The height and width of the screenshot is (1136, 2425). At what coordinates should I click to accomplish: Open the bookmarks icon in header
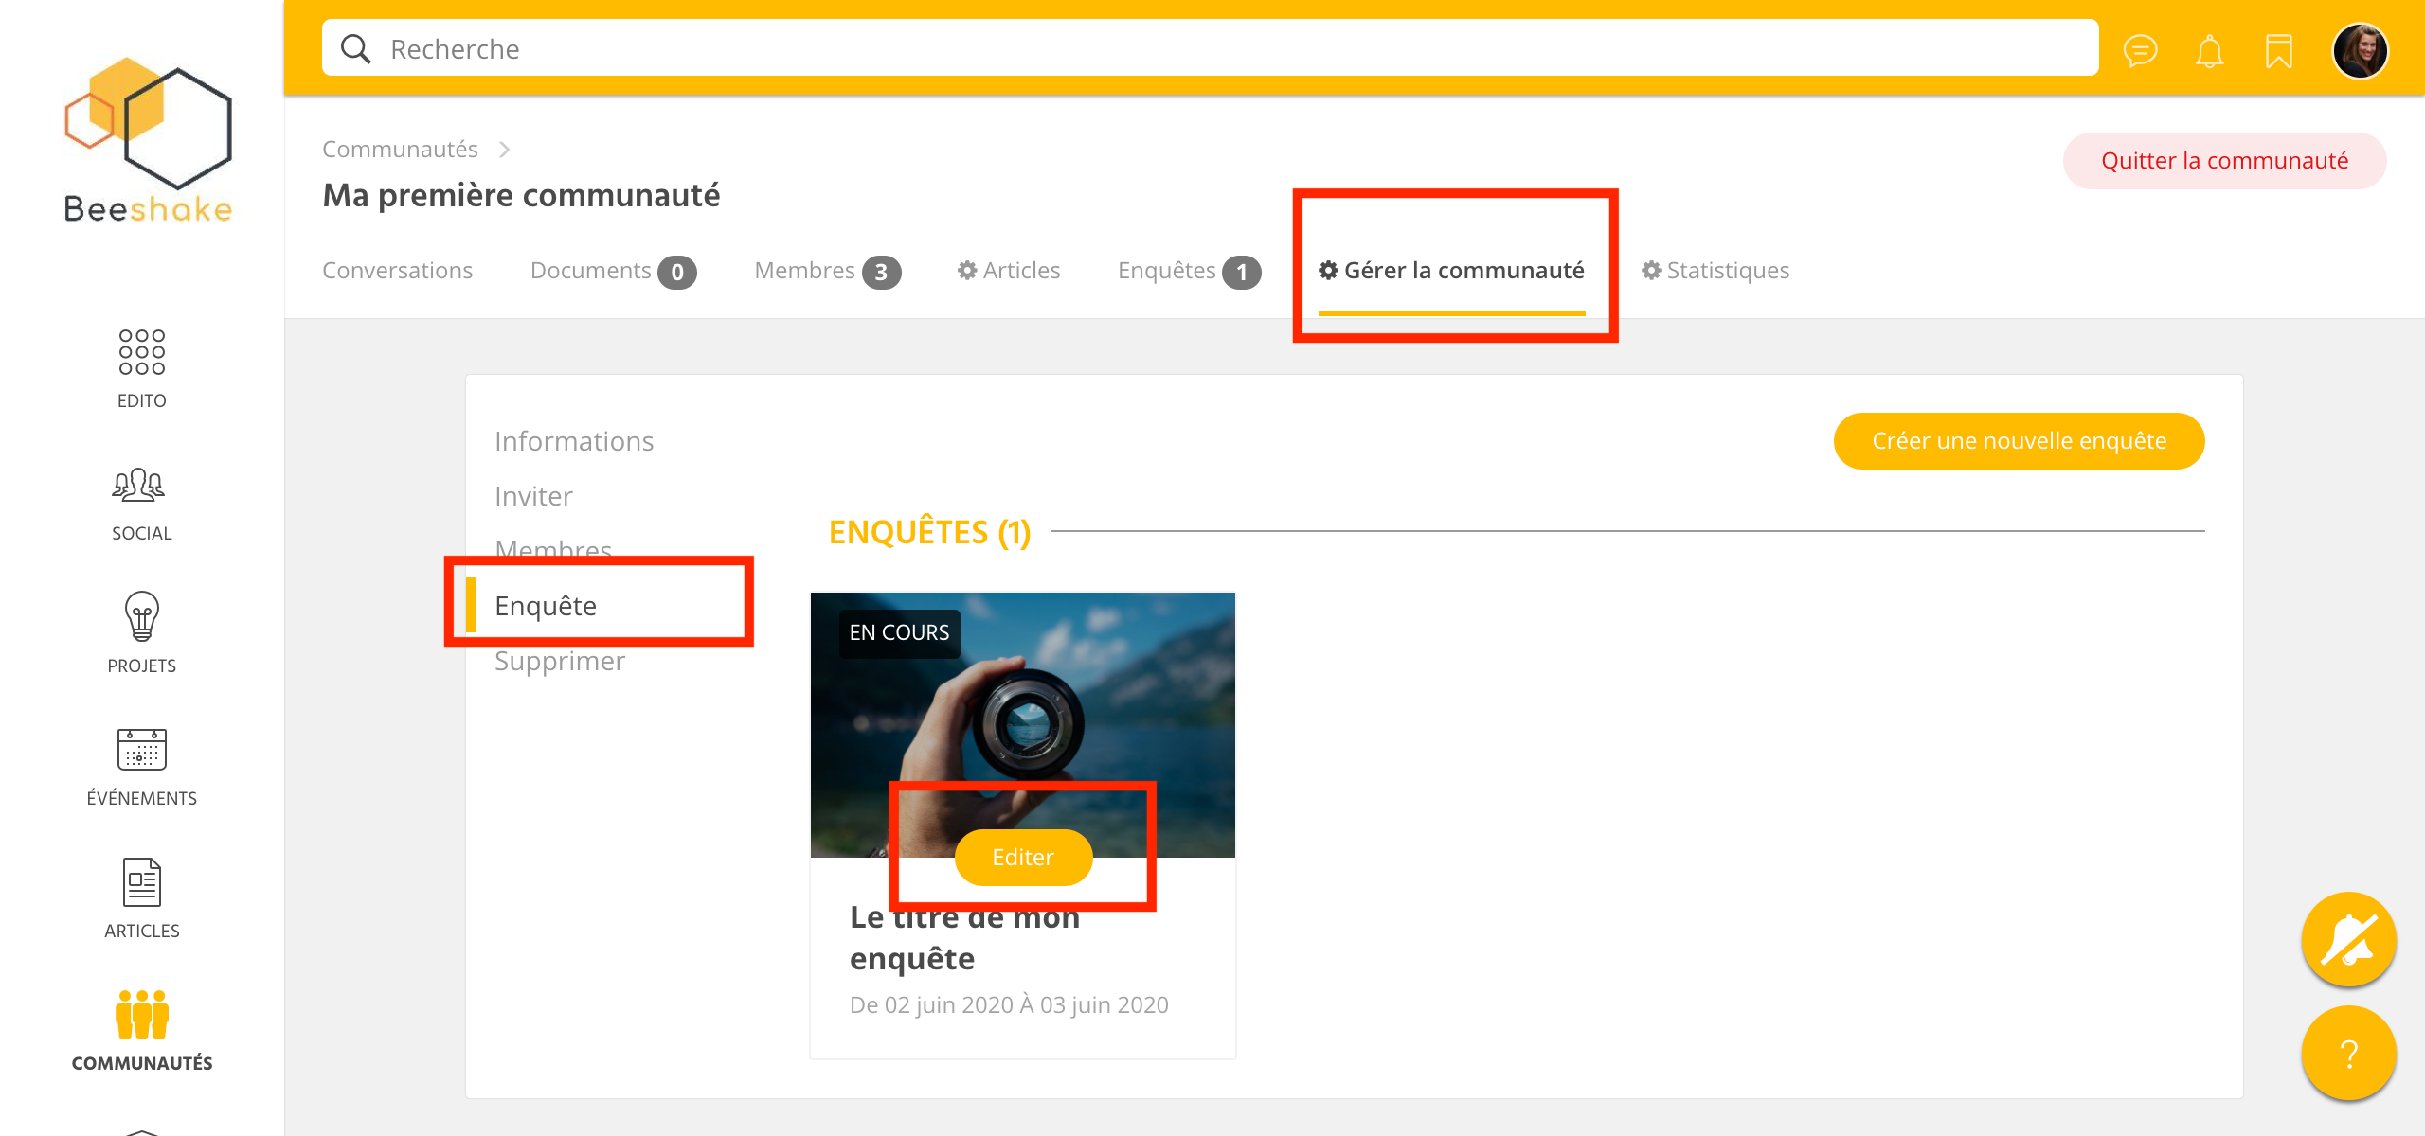[x=2278, y=50]
